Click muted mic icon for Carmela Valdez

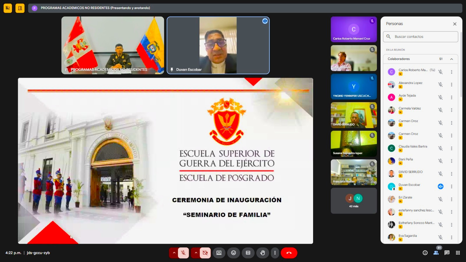point(440,110)
